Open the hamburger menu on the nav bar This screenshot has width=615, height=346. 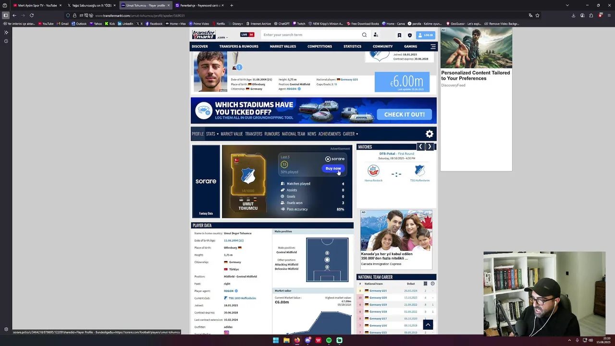pos(433,47)
